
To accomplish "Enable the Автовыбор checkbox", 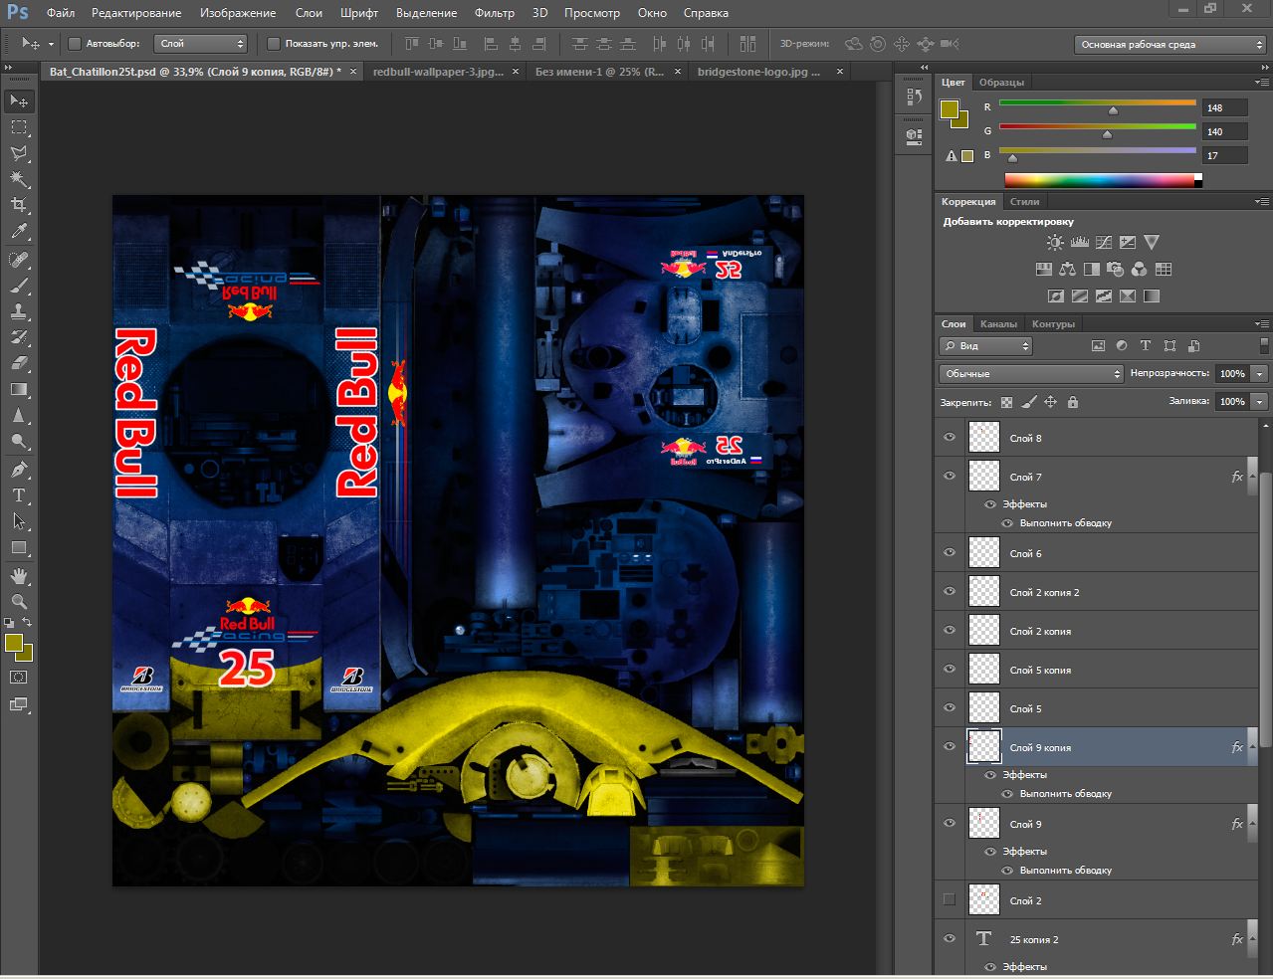I will [x=75, y=44].
